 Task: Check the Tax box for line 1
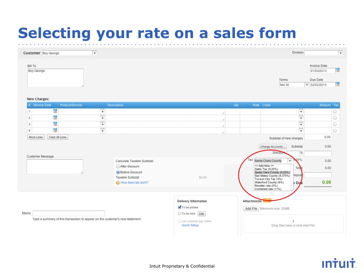[335, 111]
